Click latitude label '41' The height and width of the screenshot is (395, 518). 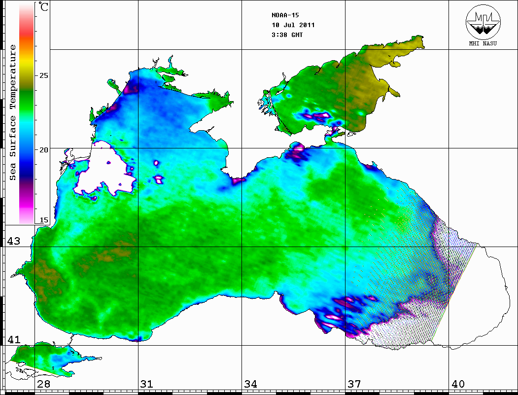[x=13, y=340]
